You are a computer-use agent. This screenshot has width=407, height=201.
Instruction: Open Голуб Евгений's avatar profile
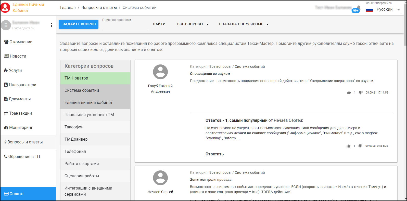point(160,72)
